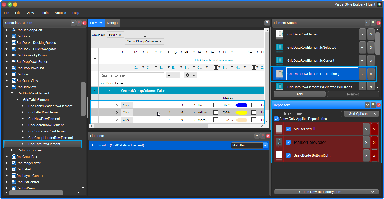Collapse the Bool: False group
Screen dimensions: 384x199
point(102,83)
